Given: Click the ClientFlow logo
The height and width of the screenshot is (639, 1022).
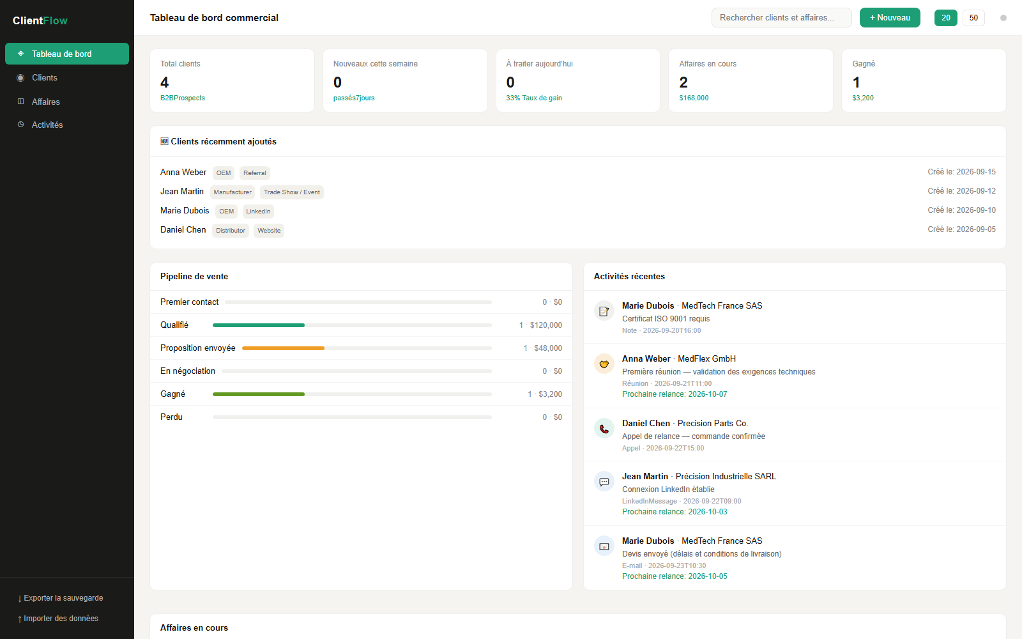Looking at the screenshot, I should point(40,20).
